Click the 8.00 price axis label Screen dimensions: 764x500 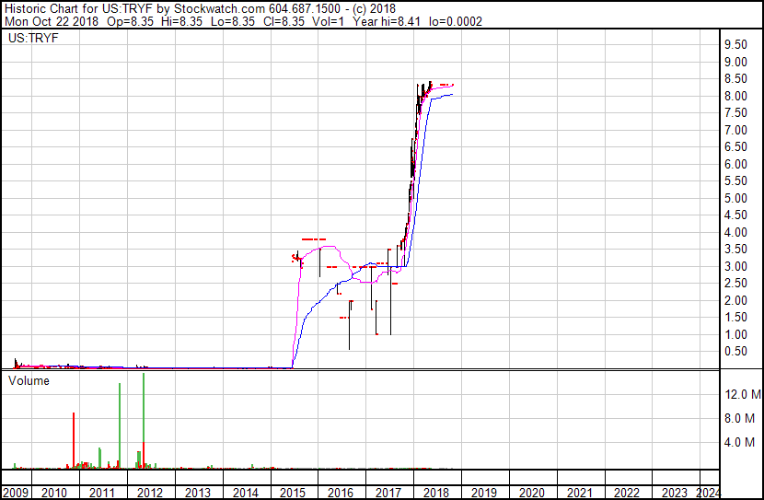click(x=735, y=96)
